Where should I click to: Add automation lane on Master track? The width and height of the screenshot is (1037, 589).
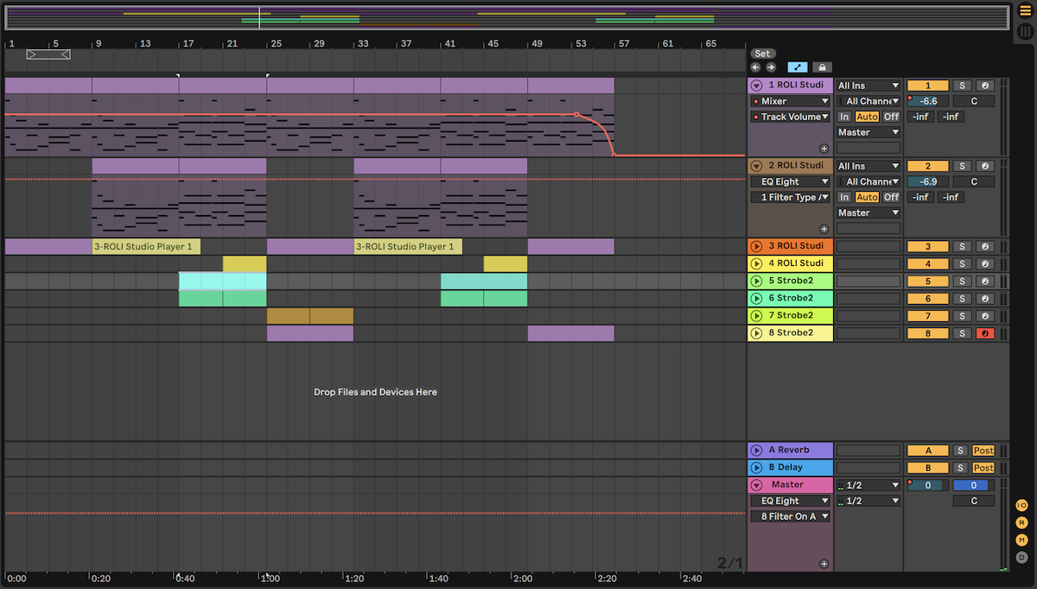coord(824,563)
